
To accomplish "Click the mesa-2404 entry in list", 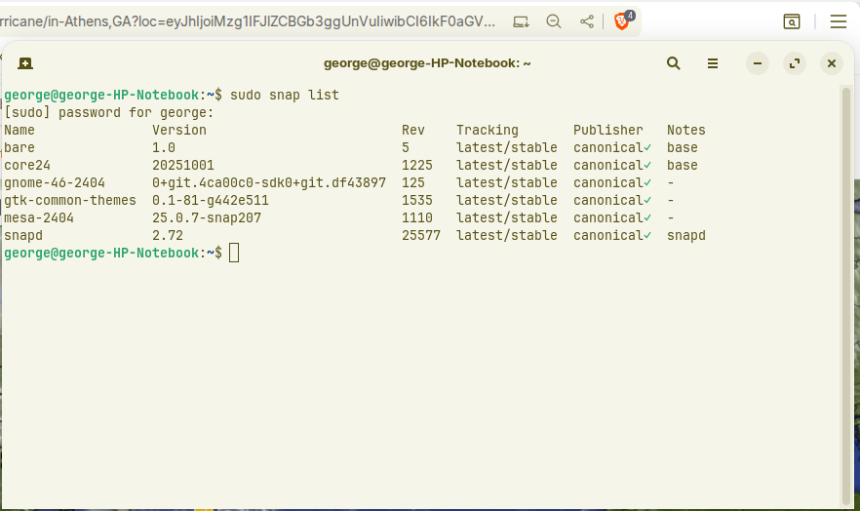I will (39, 217).
